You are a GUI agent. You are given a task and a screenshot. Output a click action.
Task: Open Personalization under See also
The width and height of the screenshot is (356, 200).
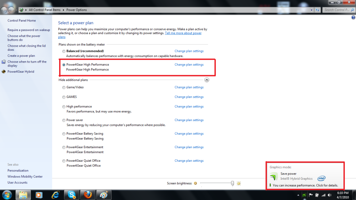18,170
